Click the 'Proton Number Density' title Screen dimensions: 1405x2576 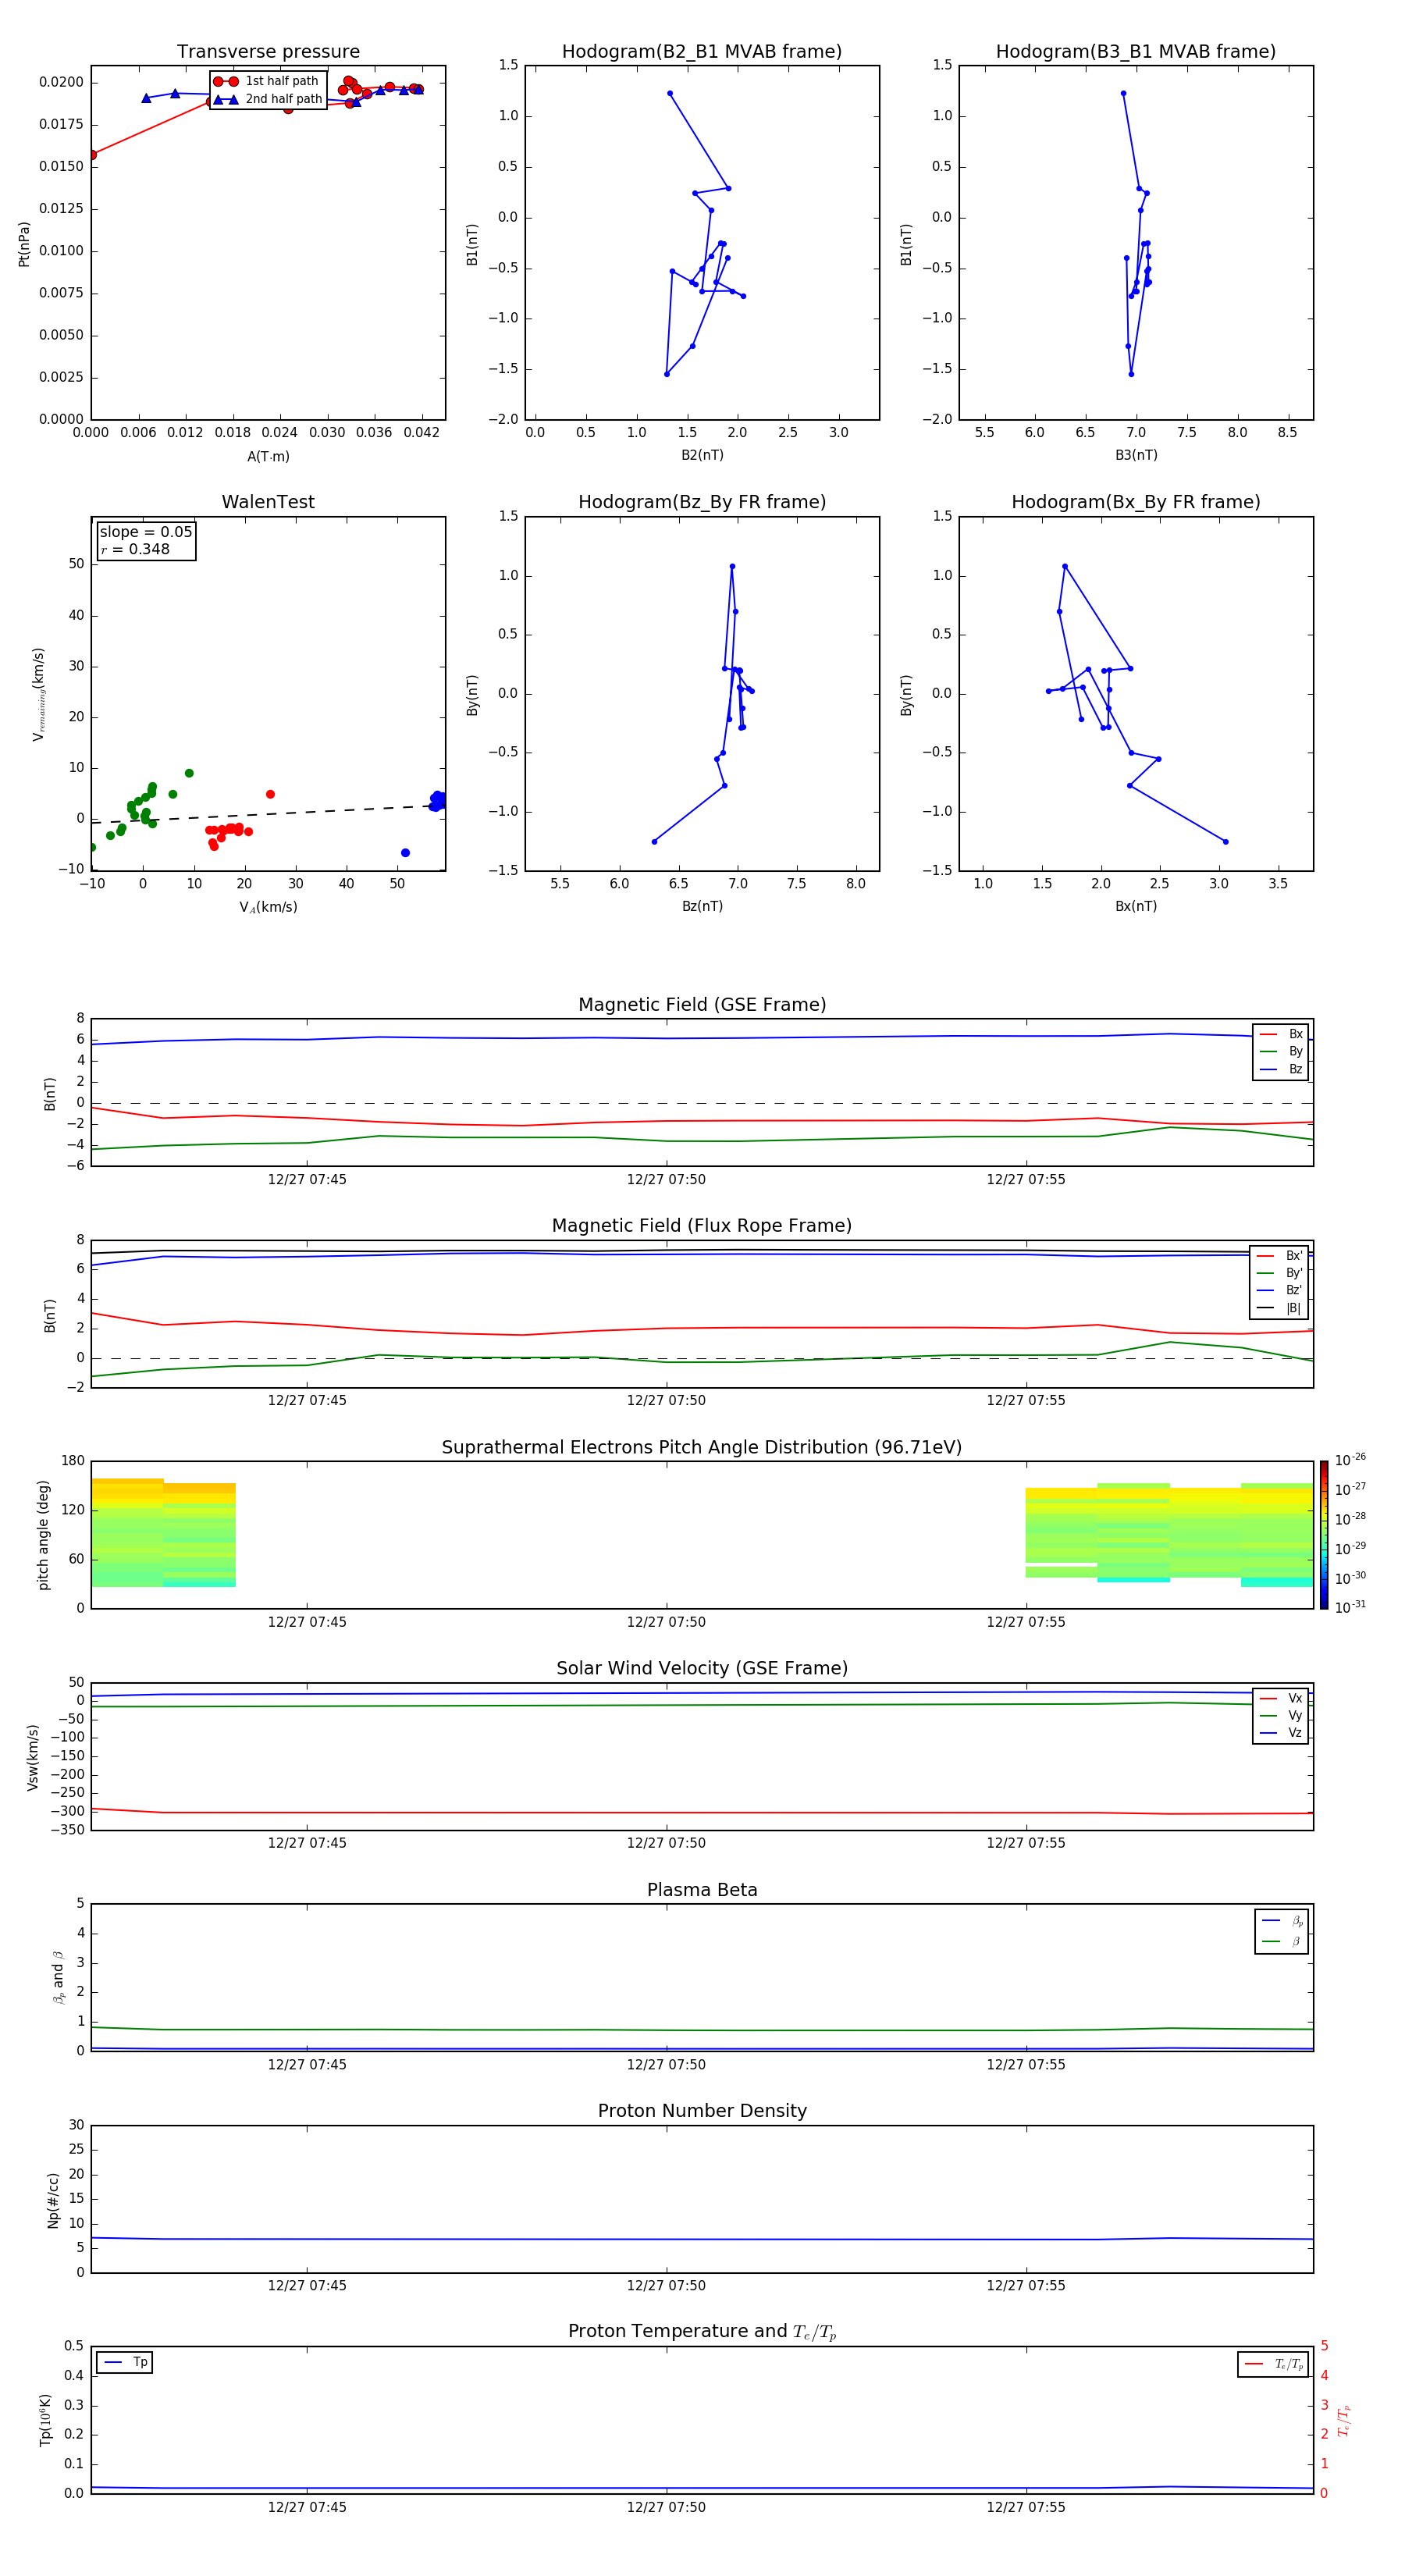[x=702, y=2111]
